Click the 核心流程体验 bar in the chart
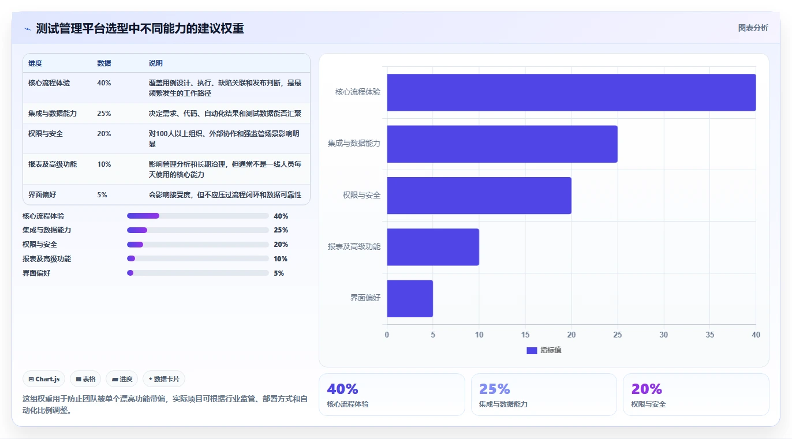Image resolution: width=792 pixels, height=439 pixels. click(x=571, y=92)
